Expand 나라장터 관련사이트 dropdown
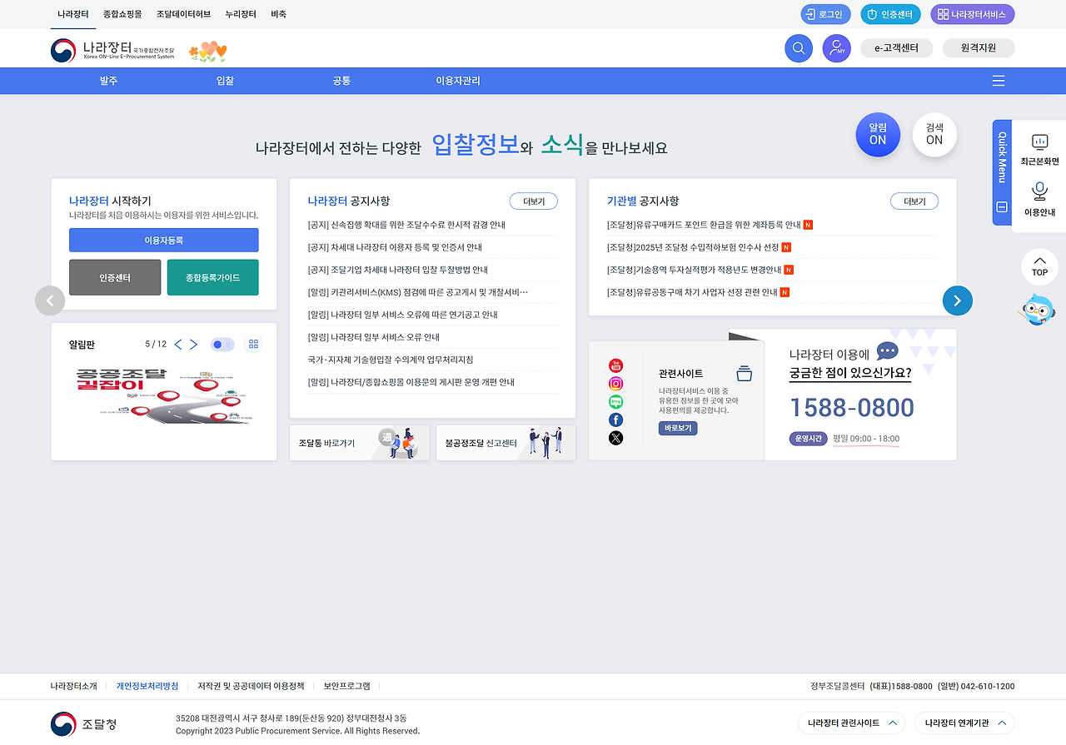This screenshot has height=745, width=1066. click(x=851, y=723)
